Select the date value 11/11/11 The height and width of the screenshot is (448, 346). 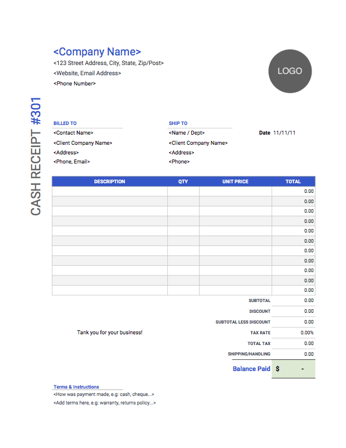tap(284, 133)
